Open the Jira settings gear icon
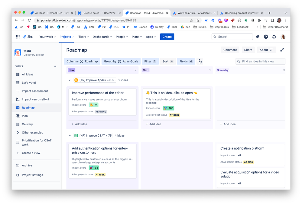 (274, 37)
